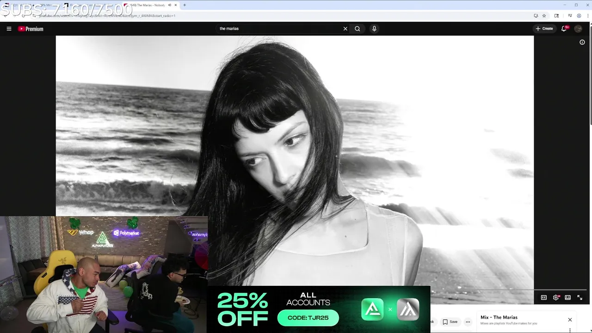Close The Marías browser tab
The image size is (592, 333).
[176, 5]
